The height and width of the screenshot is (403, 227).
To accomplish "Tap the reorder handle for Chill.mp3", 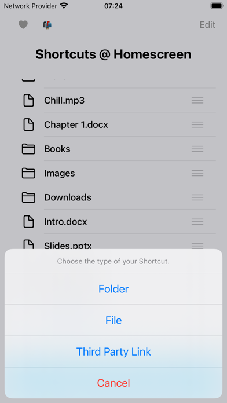I will click(197, 100).
